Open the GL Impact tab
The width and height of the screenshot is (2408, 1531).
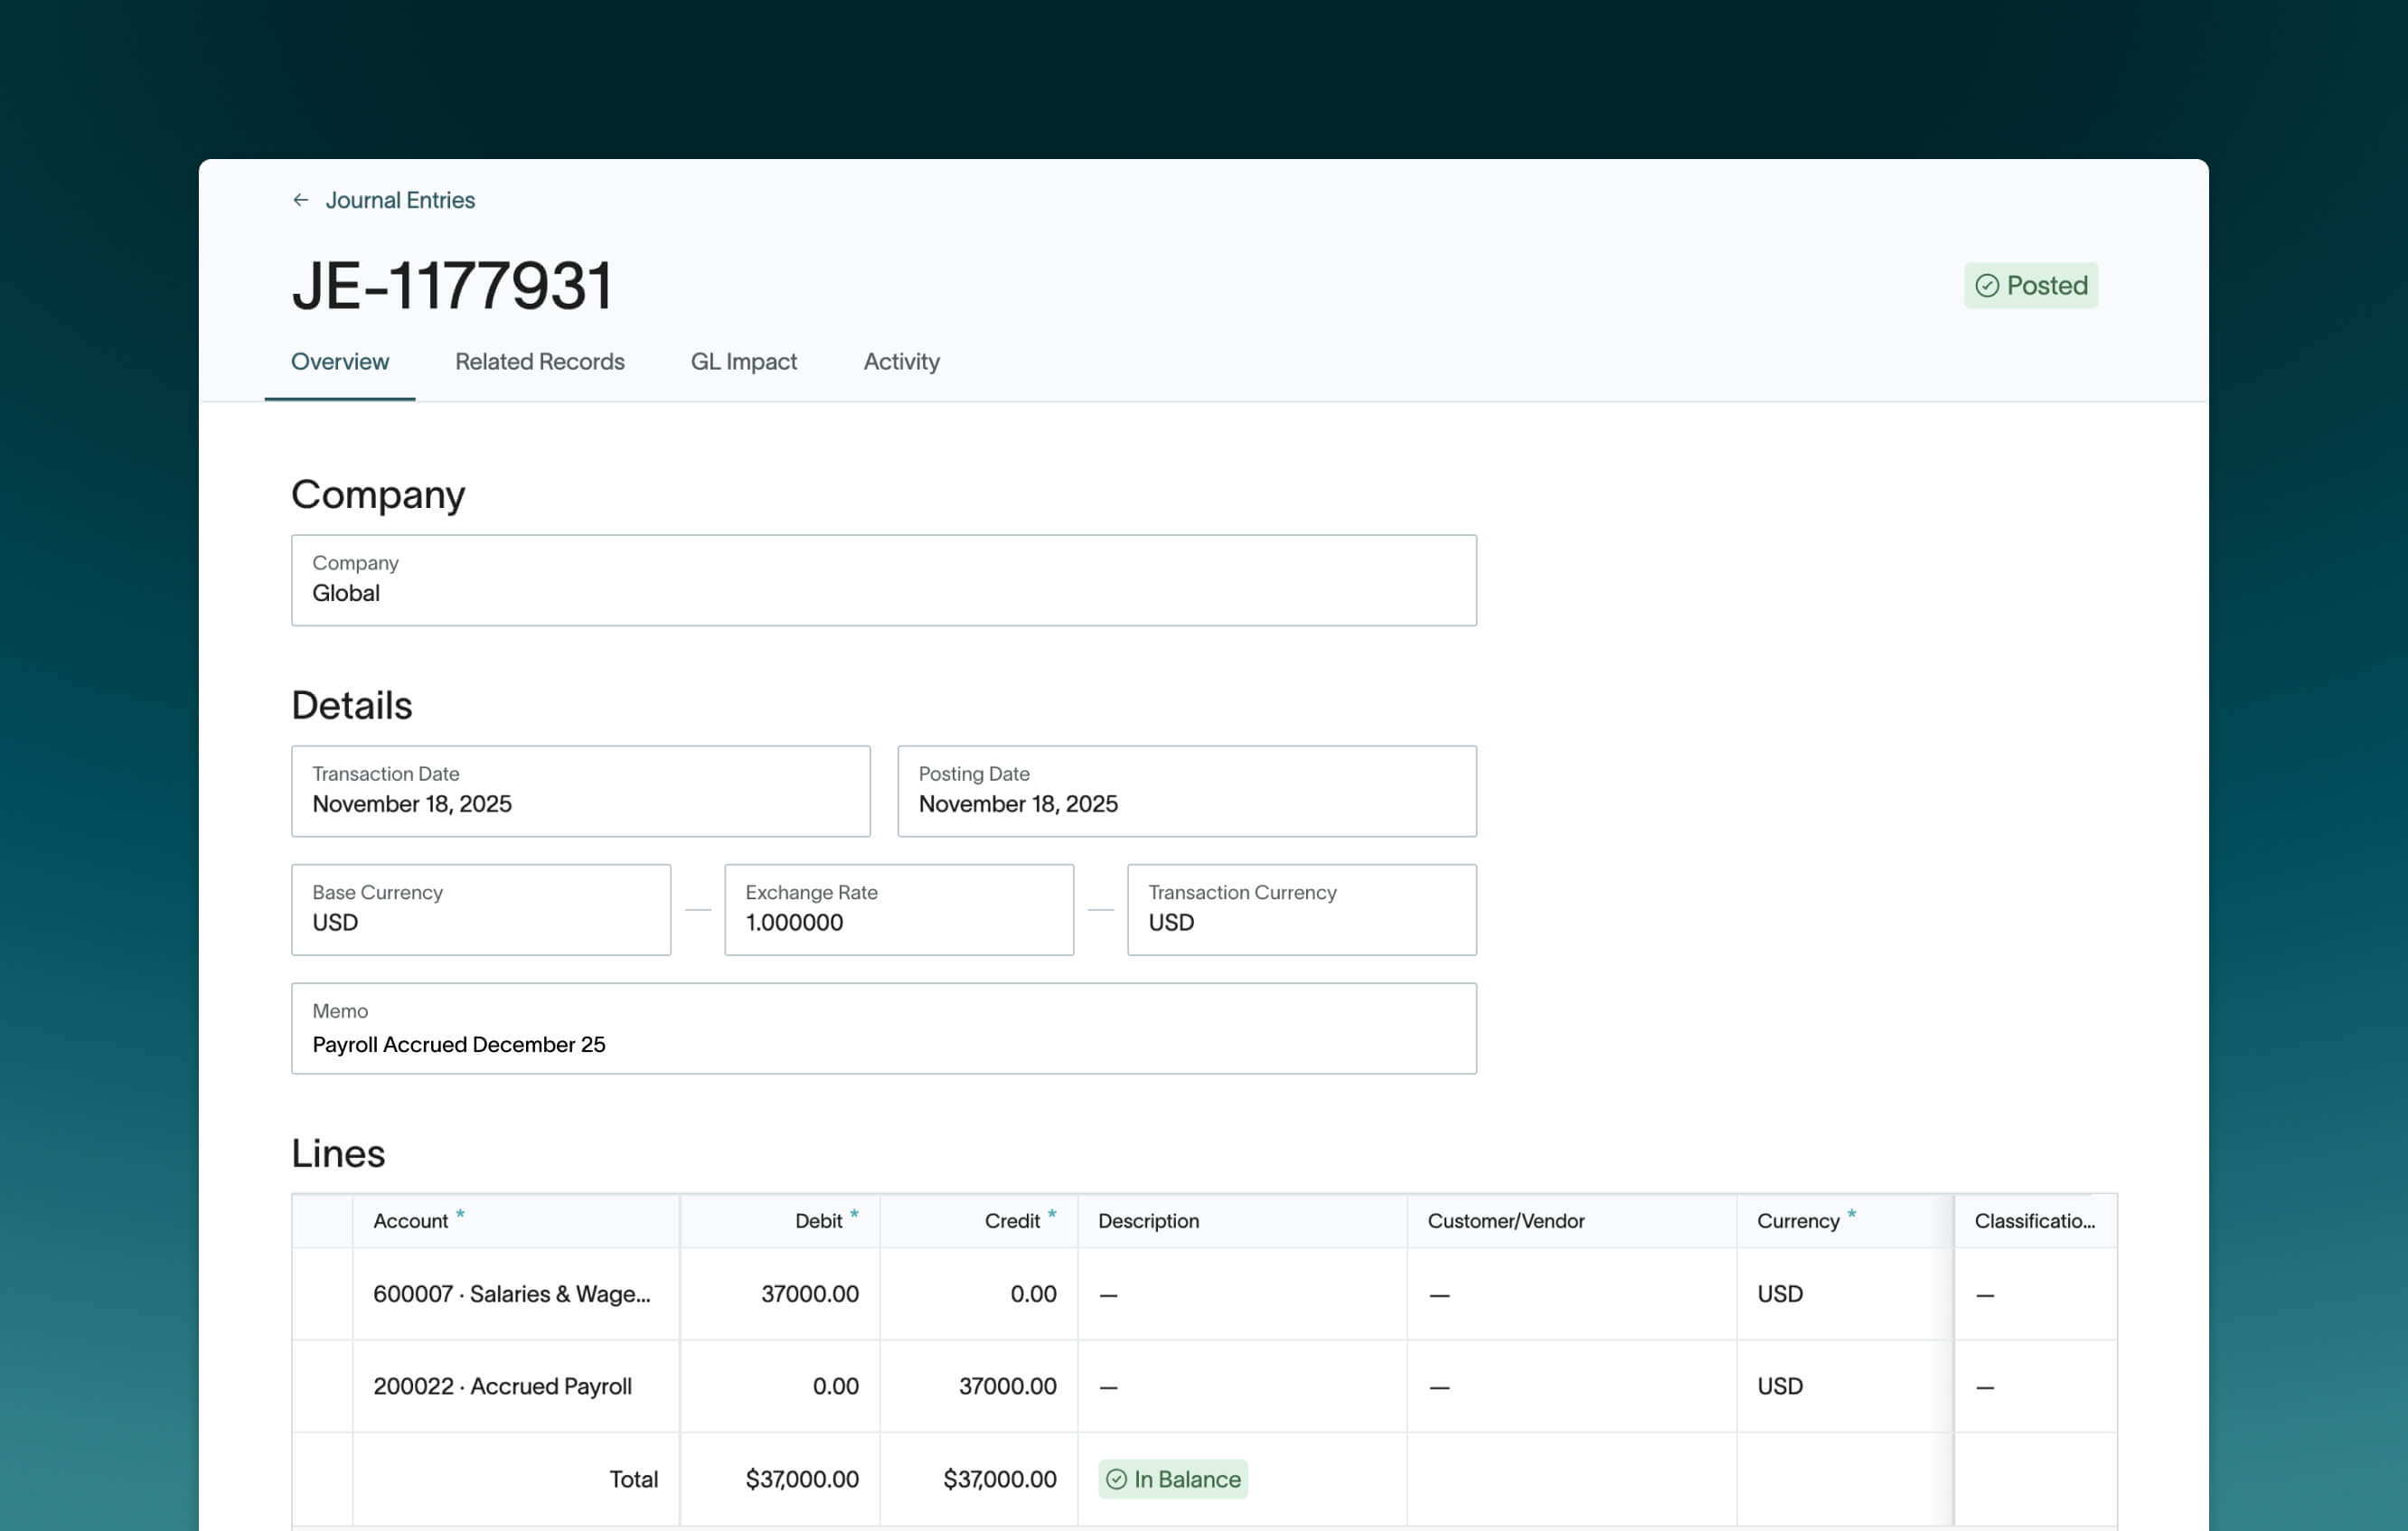point(744,362)
